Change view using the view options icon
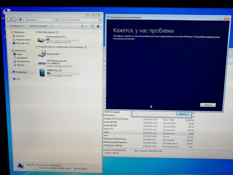 pos(82,26)
